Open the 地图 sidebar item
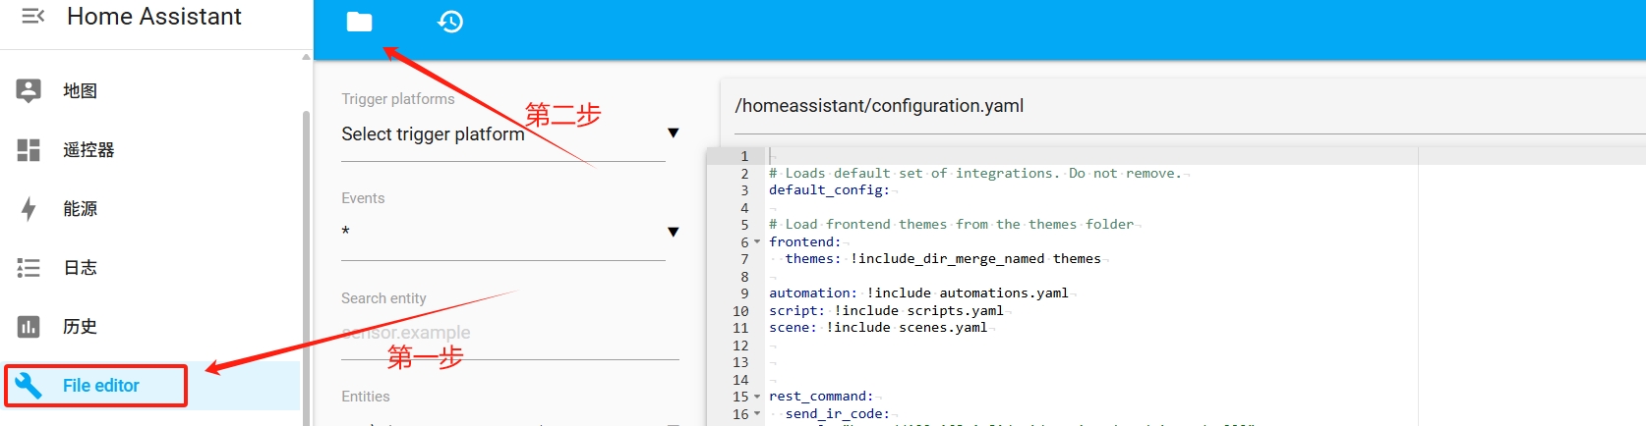 (x=151, y=90)
